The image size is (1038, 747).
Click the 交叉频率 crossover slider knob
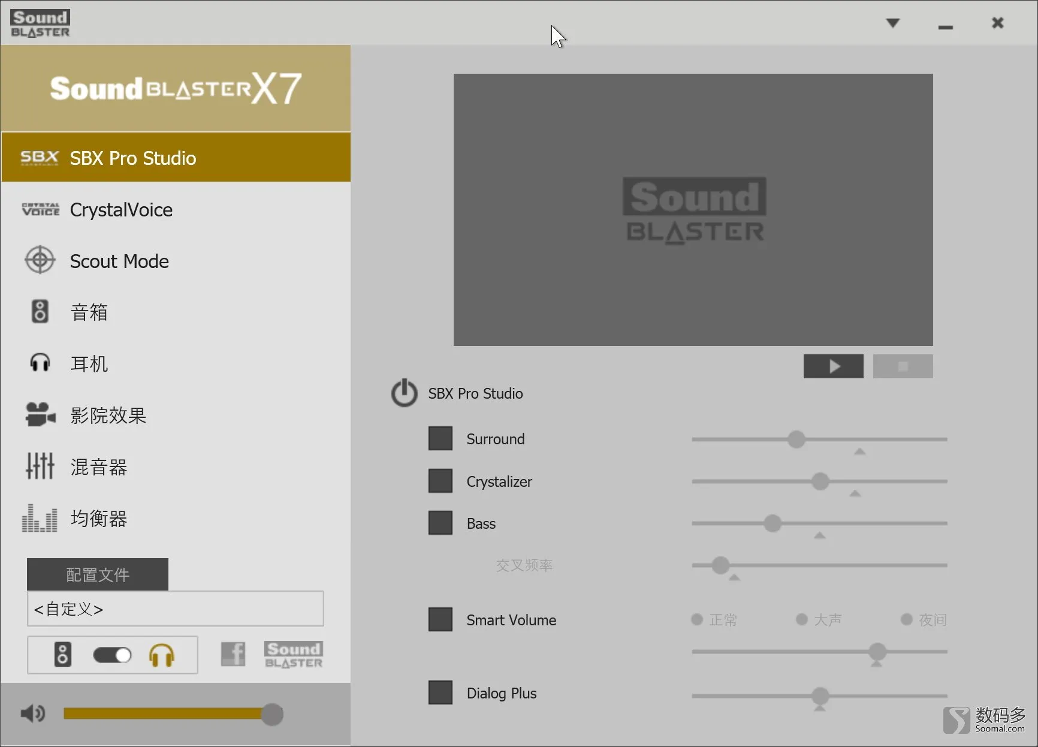(720, 565)
